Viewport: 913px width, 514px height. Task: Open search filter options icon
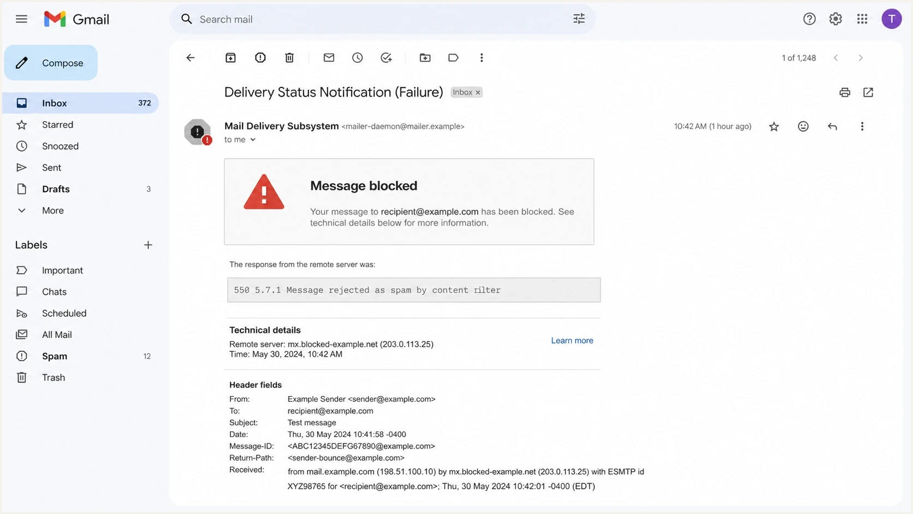(x=579, y=19)
